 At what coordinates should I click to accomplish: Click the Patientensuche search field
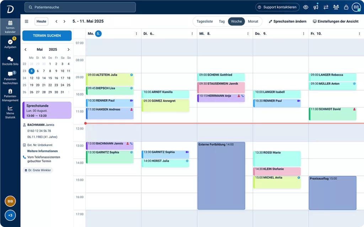(x=80, y=7)
